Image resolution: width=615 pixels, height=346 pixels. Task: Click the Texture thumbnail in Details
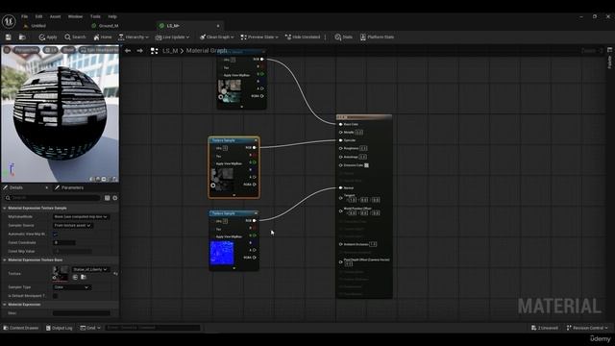click(x=60, y=273)
